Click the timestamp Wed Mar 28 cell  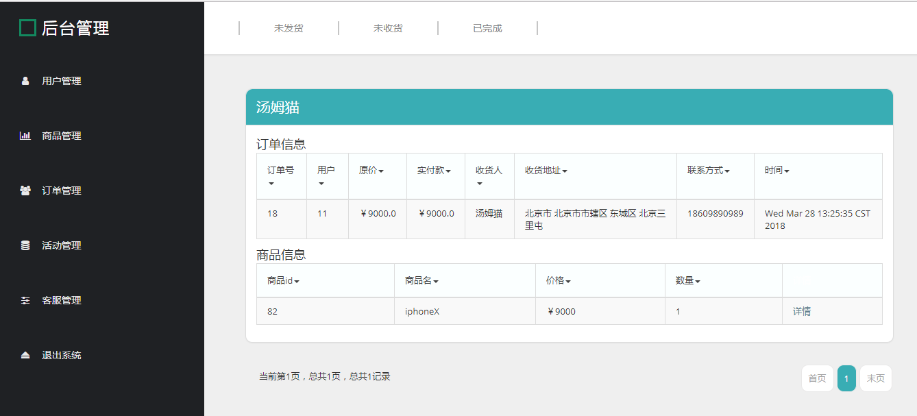pyautogui.click(x=818, y=219)
